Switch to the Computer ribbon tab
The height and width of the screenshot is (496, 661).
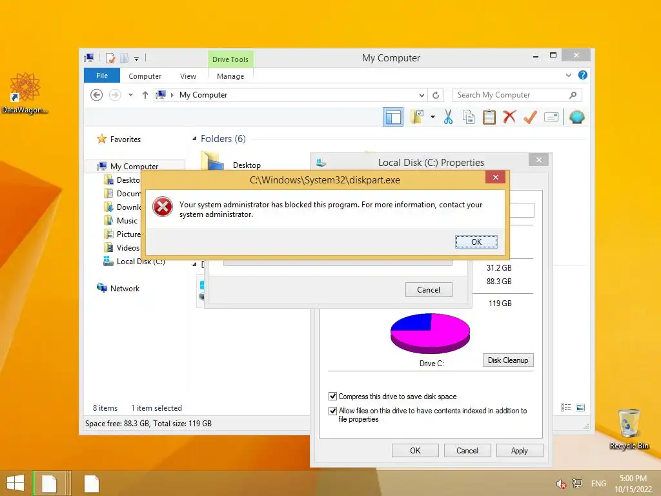click(145, 76)
